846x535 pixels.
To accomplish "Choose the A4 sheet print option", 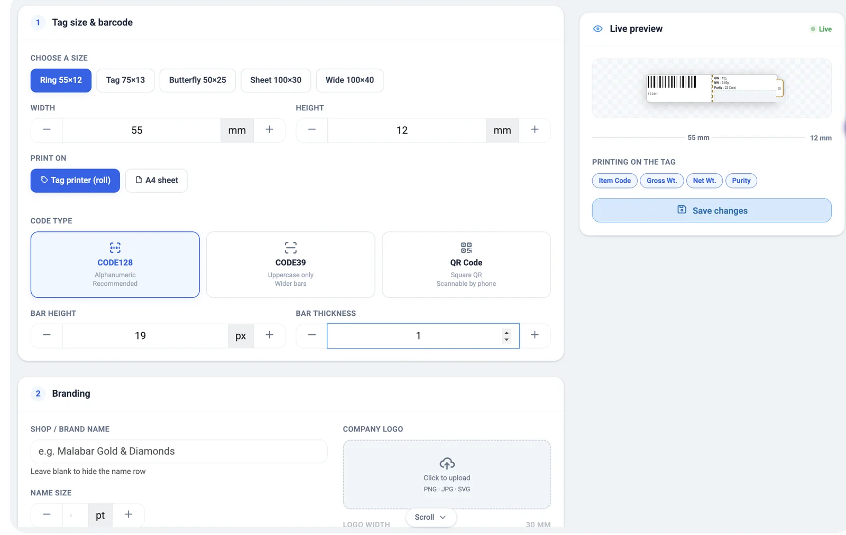I will tap(157, 181).
